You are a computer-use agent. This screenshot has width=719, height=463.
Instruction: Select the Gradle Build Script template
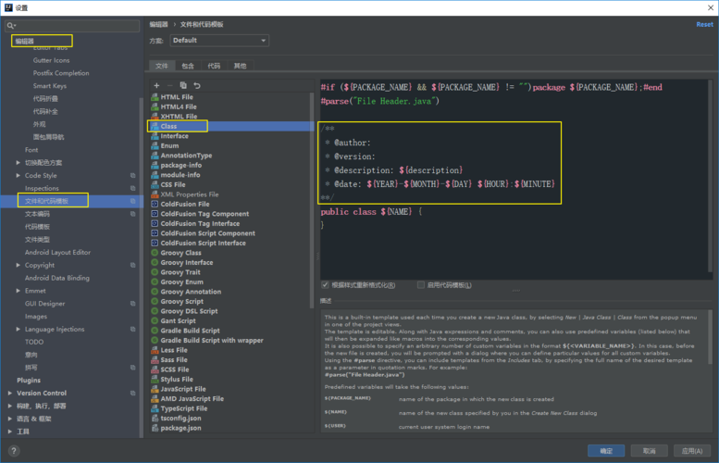pyautogui.click(x=190, y=331)
